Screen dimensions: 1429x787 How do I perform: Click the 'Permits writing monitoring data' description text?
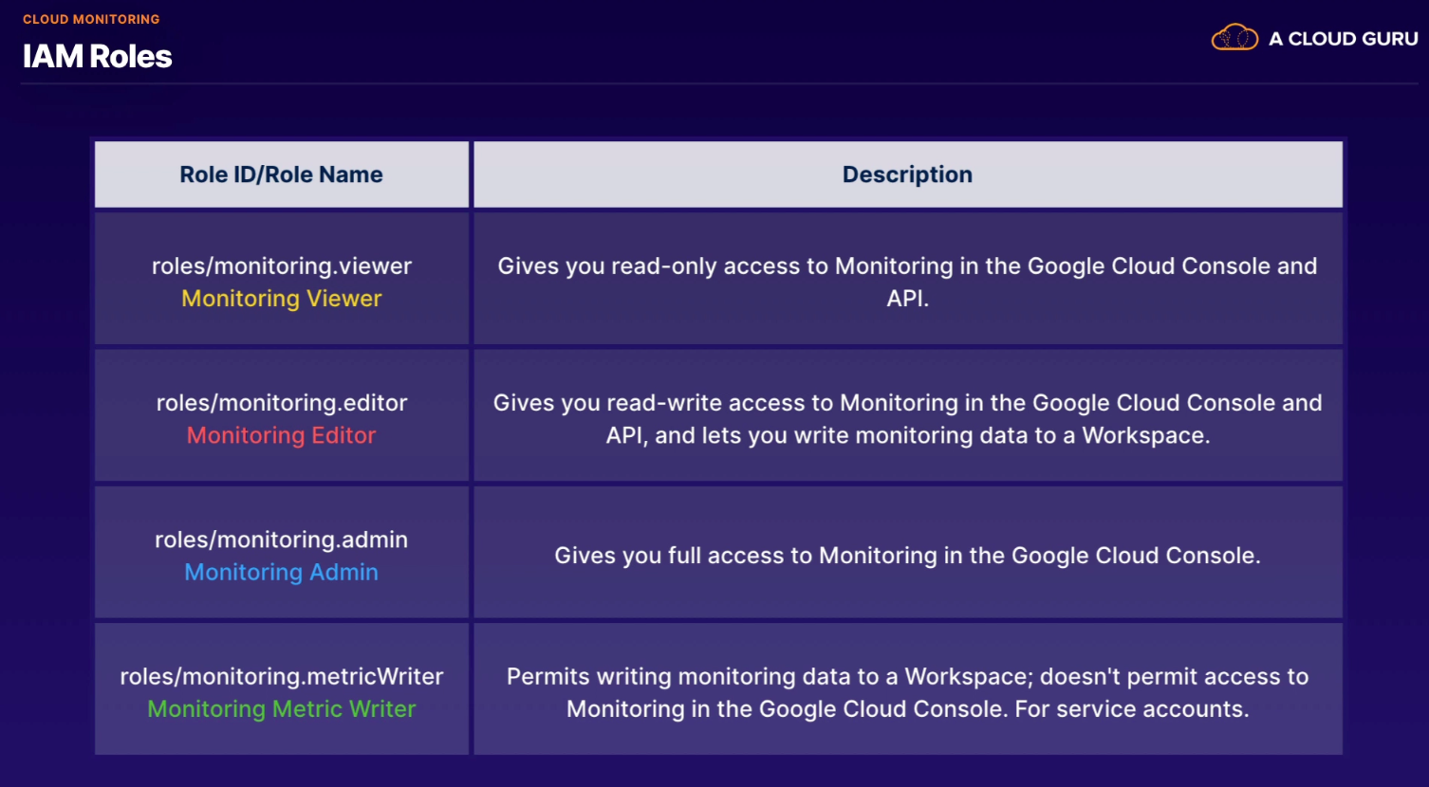click(907, 692)
